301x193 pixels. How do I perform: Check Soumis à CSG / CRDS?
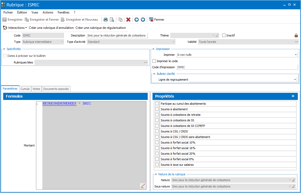(157, 131)
